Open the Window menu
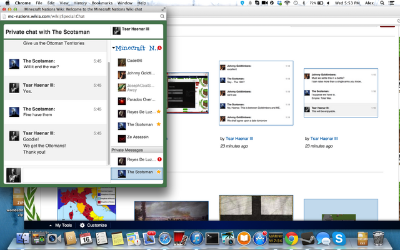The height and width of the screenshot is (250, 400). (x=125, y=3)
